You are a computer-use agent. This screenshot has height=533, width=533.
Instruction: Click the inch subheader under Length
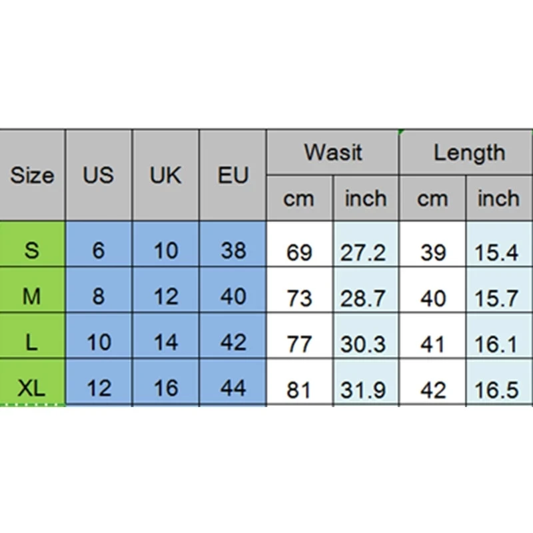click(498, 199)
